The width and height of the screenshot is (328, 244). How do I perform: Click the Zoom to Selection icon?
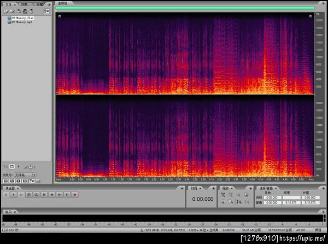(x=246, y=195)
